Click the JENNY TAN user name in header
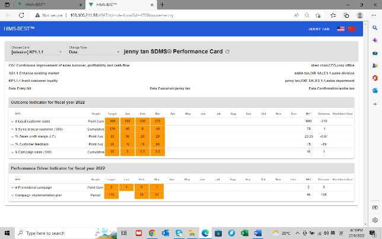This screenshot has width=382, height=239. [319, 28]
